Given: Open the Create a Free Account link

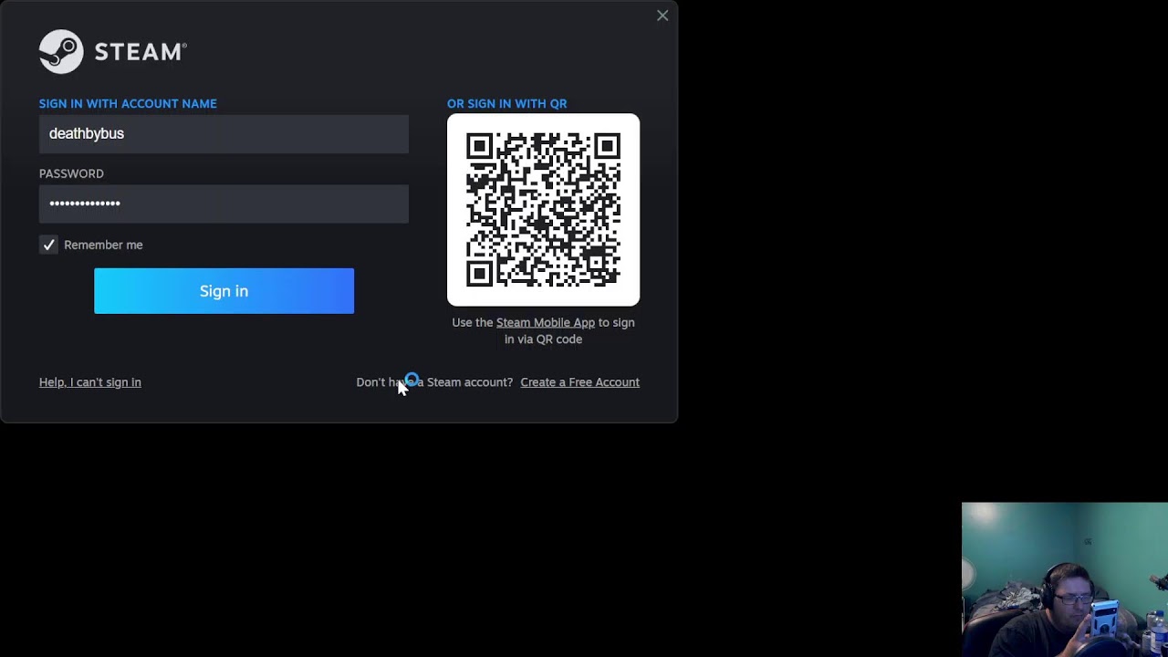Looking at the screenshot, I should coord(579,382).
